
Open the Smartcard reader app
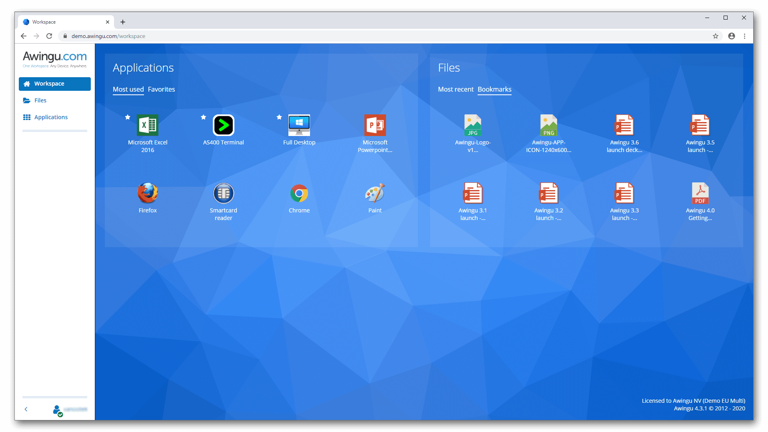tap(223, 194)
